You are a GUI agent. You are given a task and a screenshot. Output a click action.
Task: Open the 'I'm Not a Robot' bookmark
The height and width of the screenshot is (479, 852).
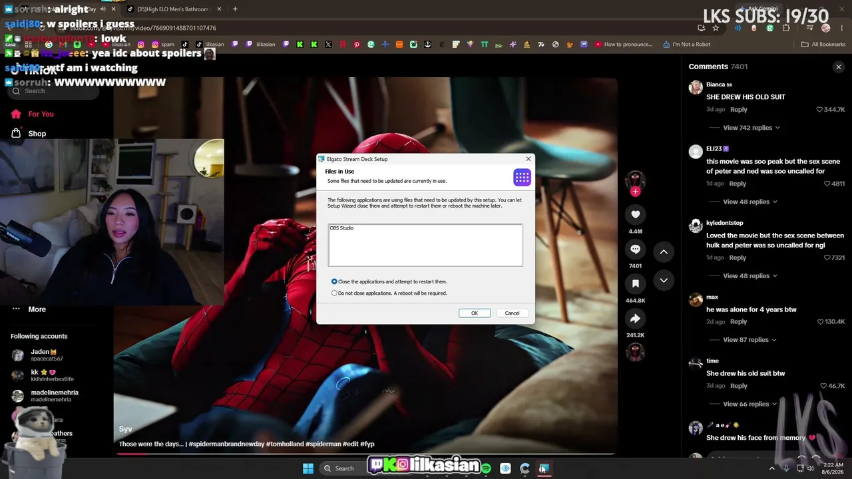pyautogui.click(x=687, y=45)
